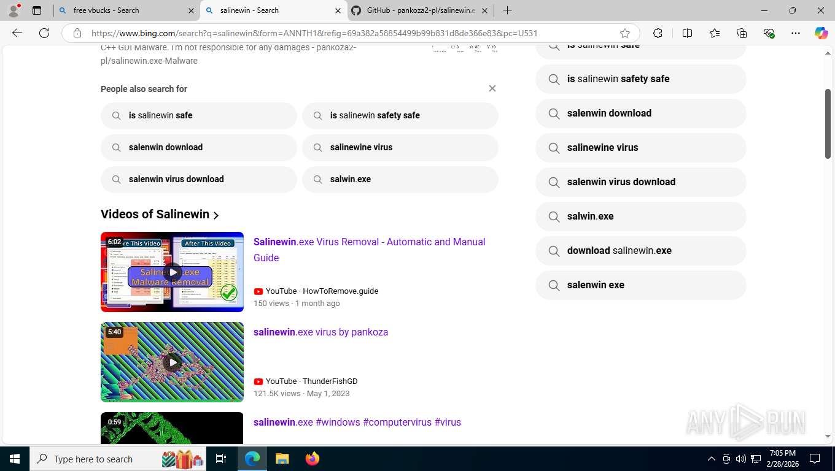835x471 pixels.
Task: Search 'salwin.exe' in left column
Action: coord(400,179)
